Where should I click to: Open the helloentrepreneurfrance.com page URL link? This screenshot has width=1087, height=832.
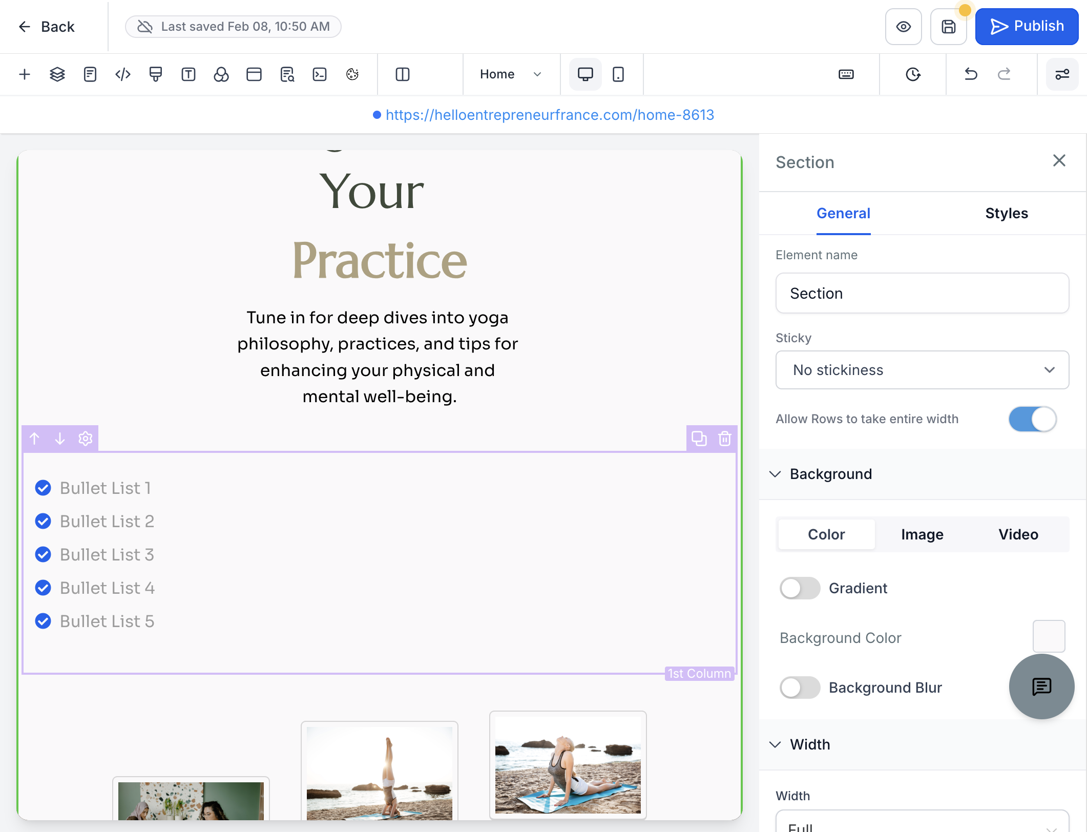pos(550,115)
